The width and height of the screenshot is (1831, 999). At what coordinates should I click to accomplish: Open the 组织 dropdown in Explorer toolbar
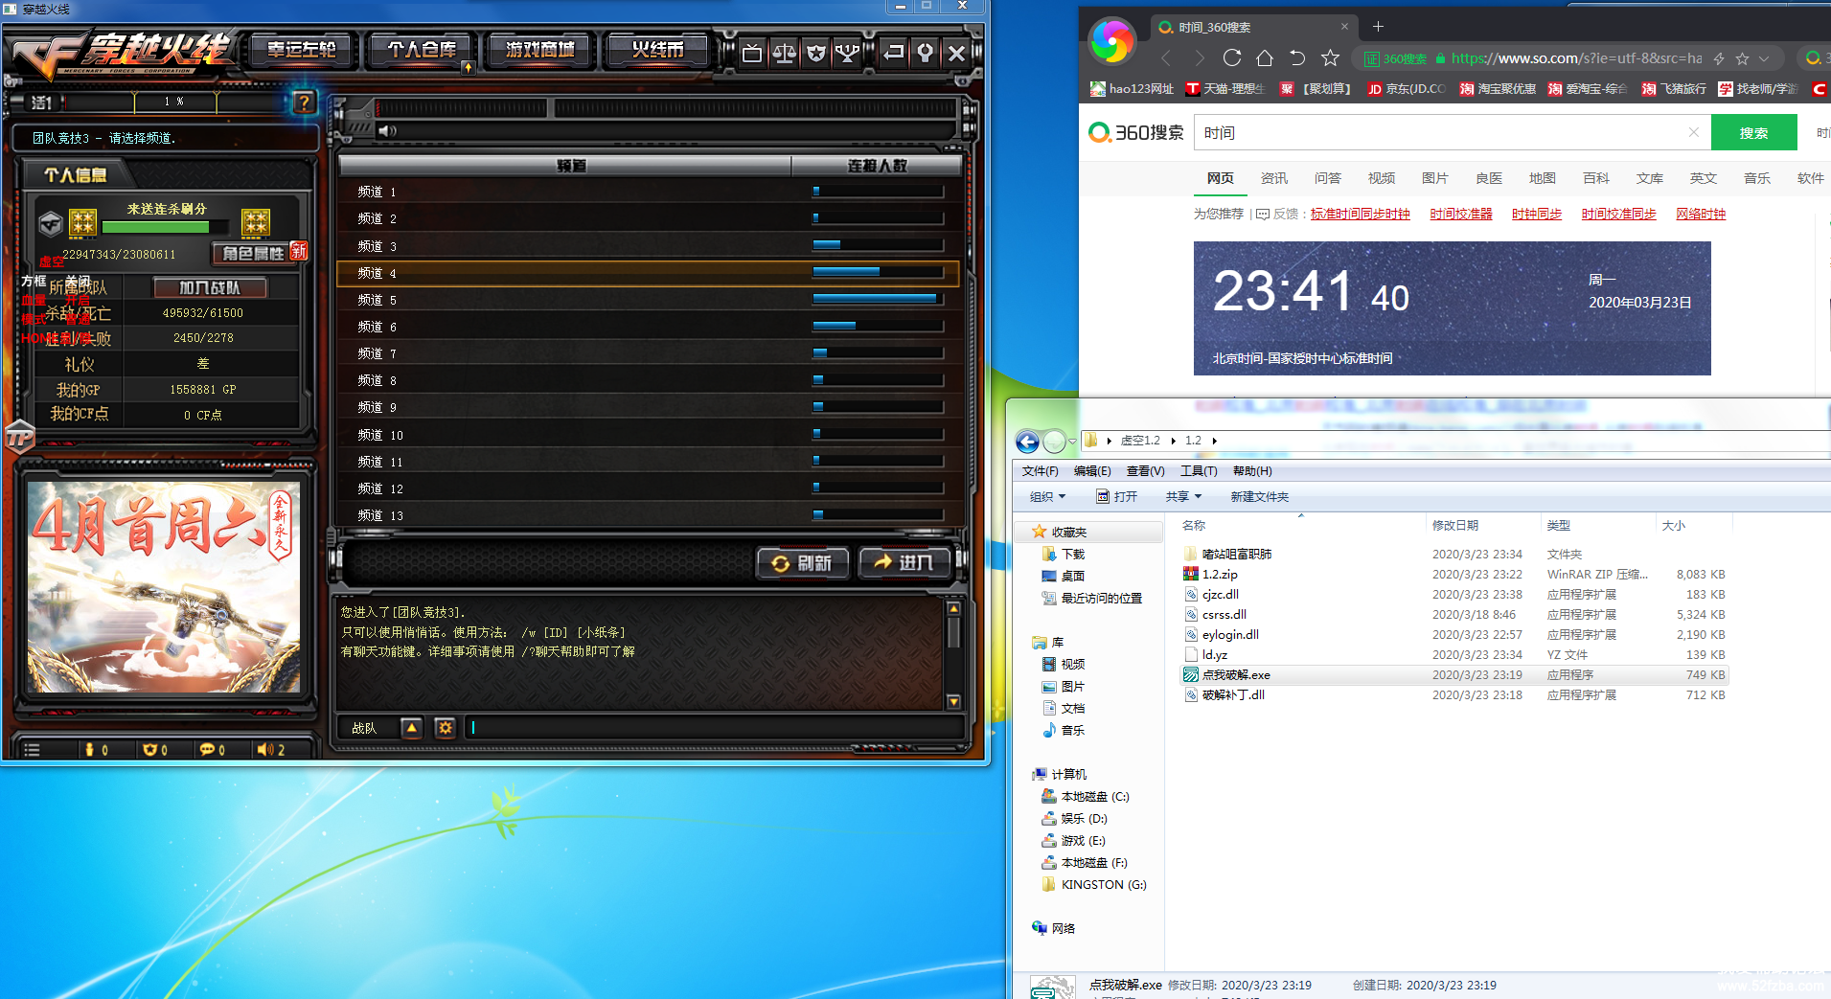click(1047, 496)
